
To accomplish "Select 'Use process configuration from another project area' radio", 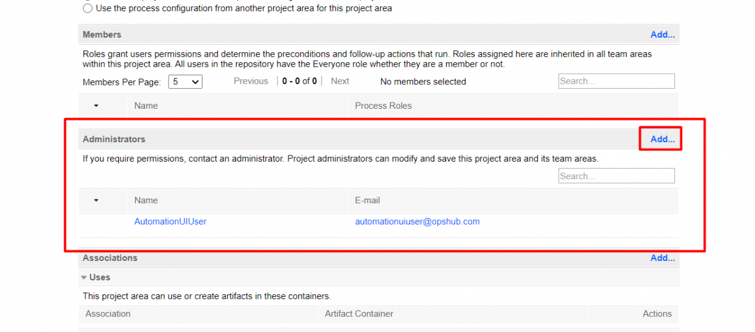I will click(87, 9).
